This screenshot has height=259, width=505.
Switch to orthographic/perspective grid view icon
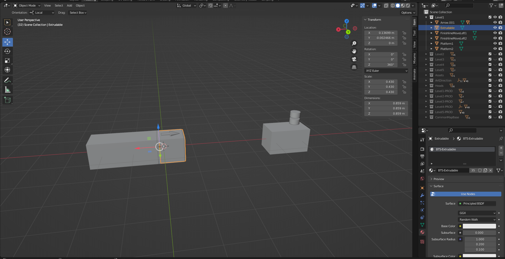(354, 67)
